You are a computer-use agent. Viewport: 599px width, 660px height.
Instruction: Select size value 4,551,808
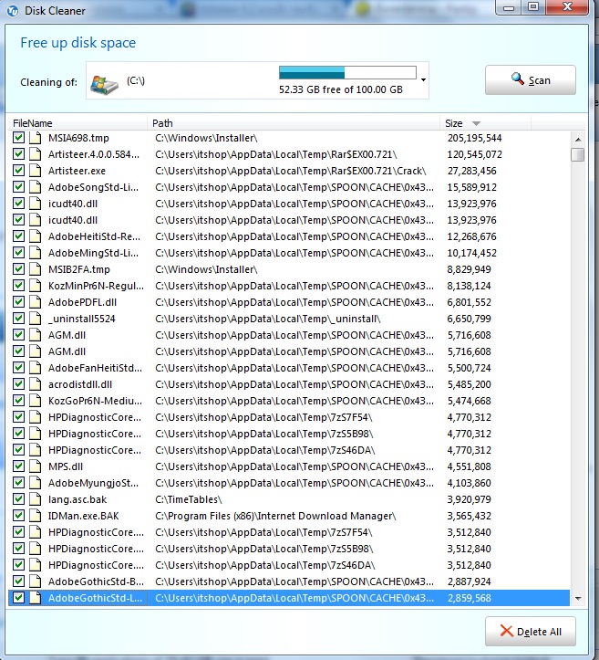point(470,466)
